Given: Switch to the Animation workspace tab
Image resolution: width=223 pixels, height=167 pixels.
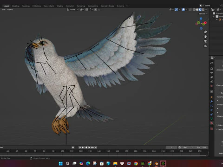Looking at the screenshot, I should click(70, 6).
